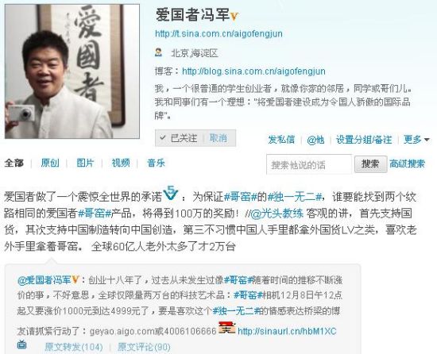Click the number 5 emoticon in the post

click(171, 193)
